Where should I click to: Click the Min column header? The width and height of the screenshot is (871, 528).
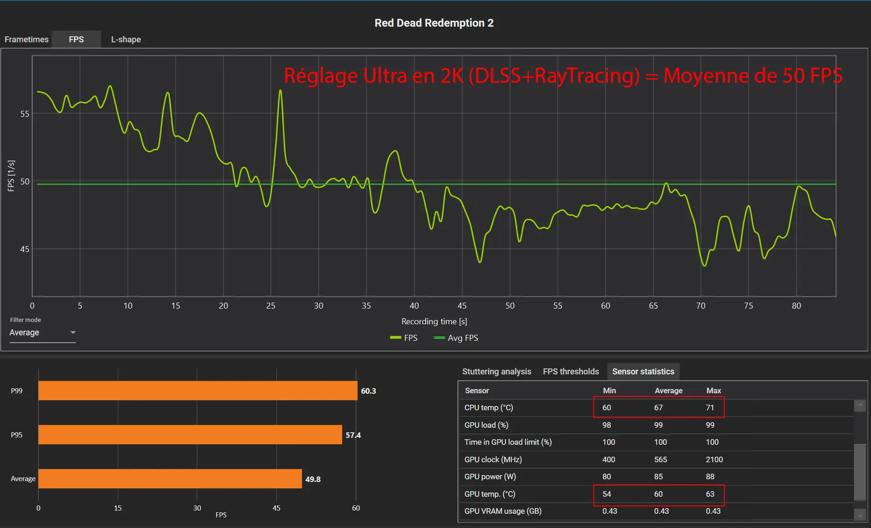[x=609, y=390]
